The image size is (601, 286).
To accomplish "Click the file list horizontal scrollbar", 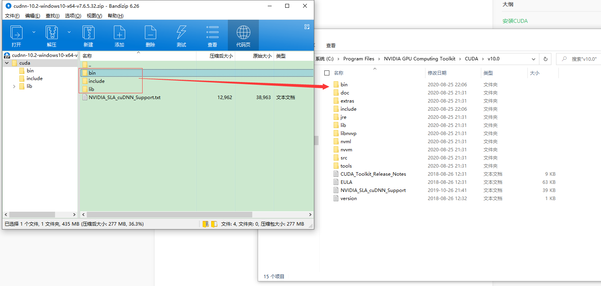I will pyautogui.click(x=169, y=214).
